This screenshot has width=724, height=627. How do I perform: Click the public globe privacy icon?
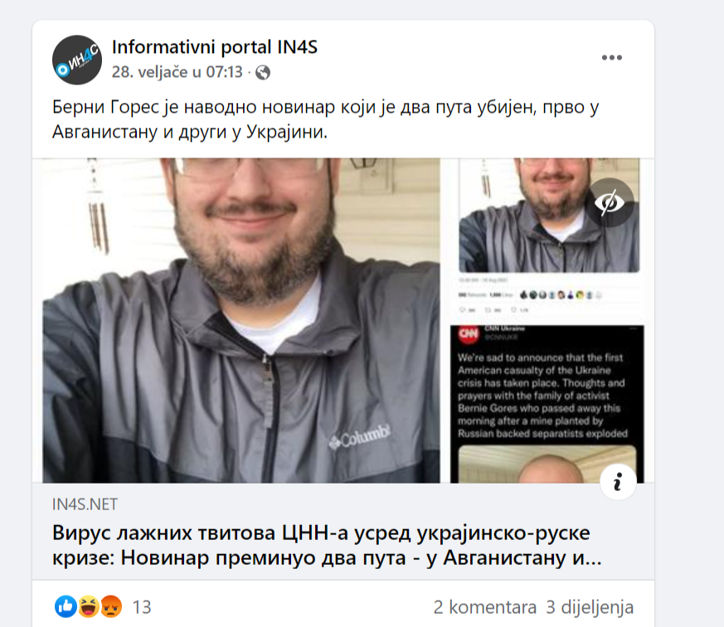click(x=263, y=72)
